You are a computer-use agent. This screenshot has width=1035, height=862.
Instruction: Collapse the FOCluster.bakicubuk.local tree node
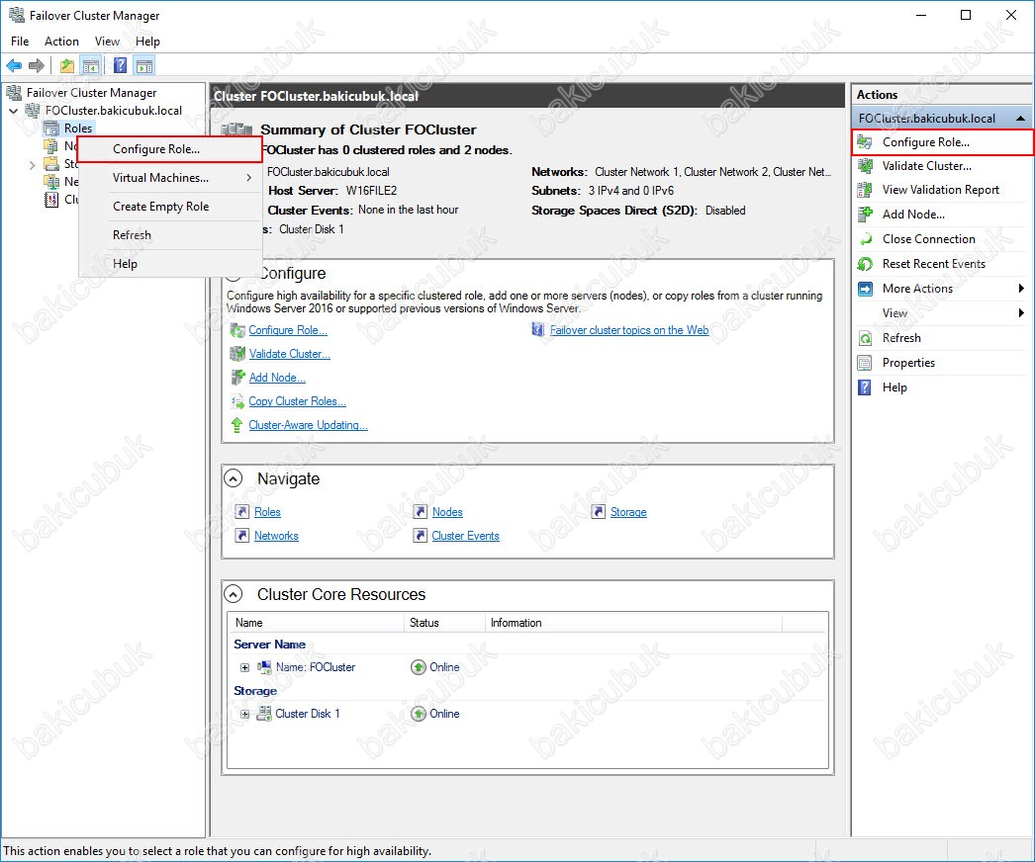[x=13, y=111]
